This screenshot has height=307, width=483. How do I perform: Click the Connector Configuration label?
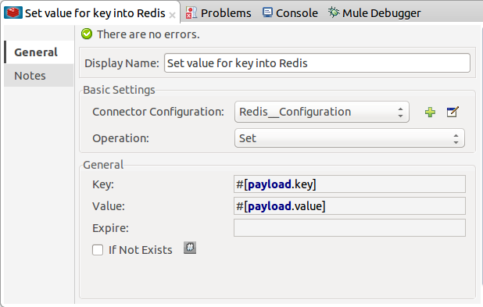pyautogui.click(x=158, y=112)
